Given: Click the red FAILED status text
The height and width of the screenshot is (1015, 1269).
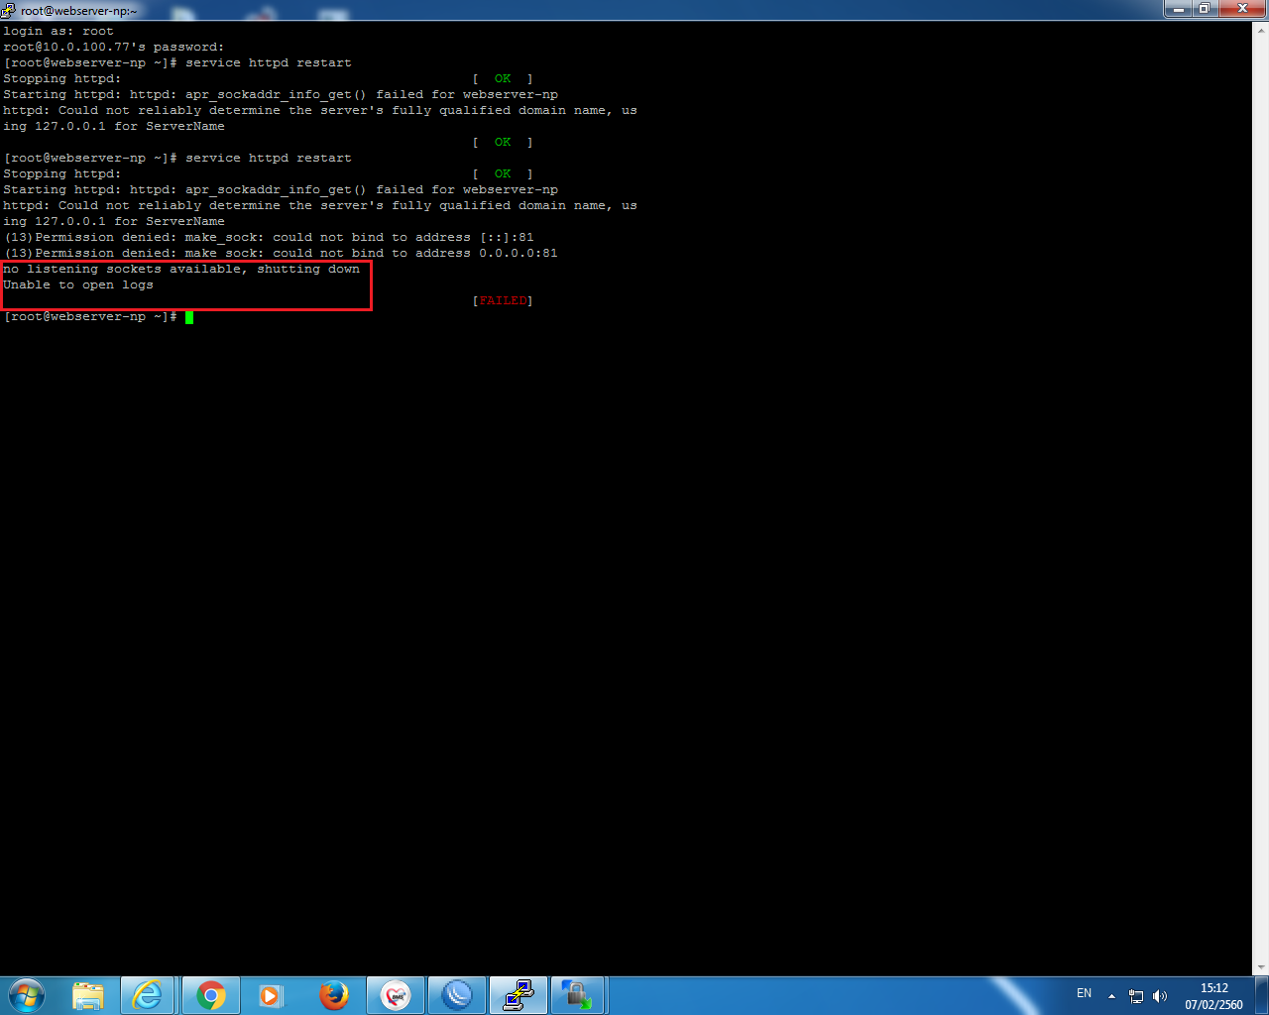Looking at the screenshot, I should click(x=503, y=300).
